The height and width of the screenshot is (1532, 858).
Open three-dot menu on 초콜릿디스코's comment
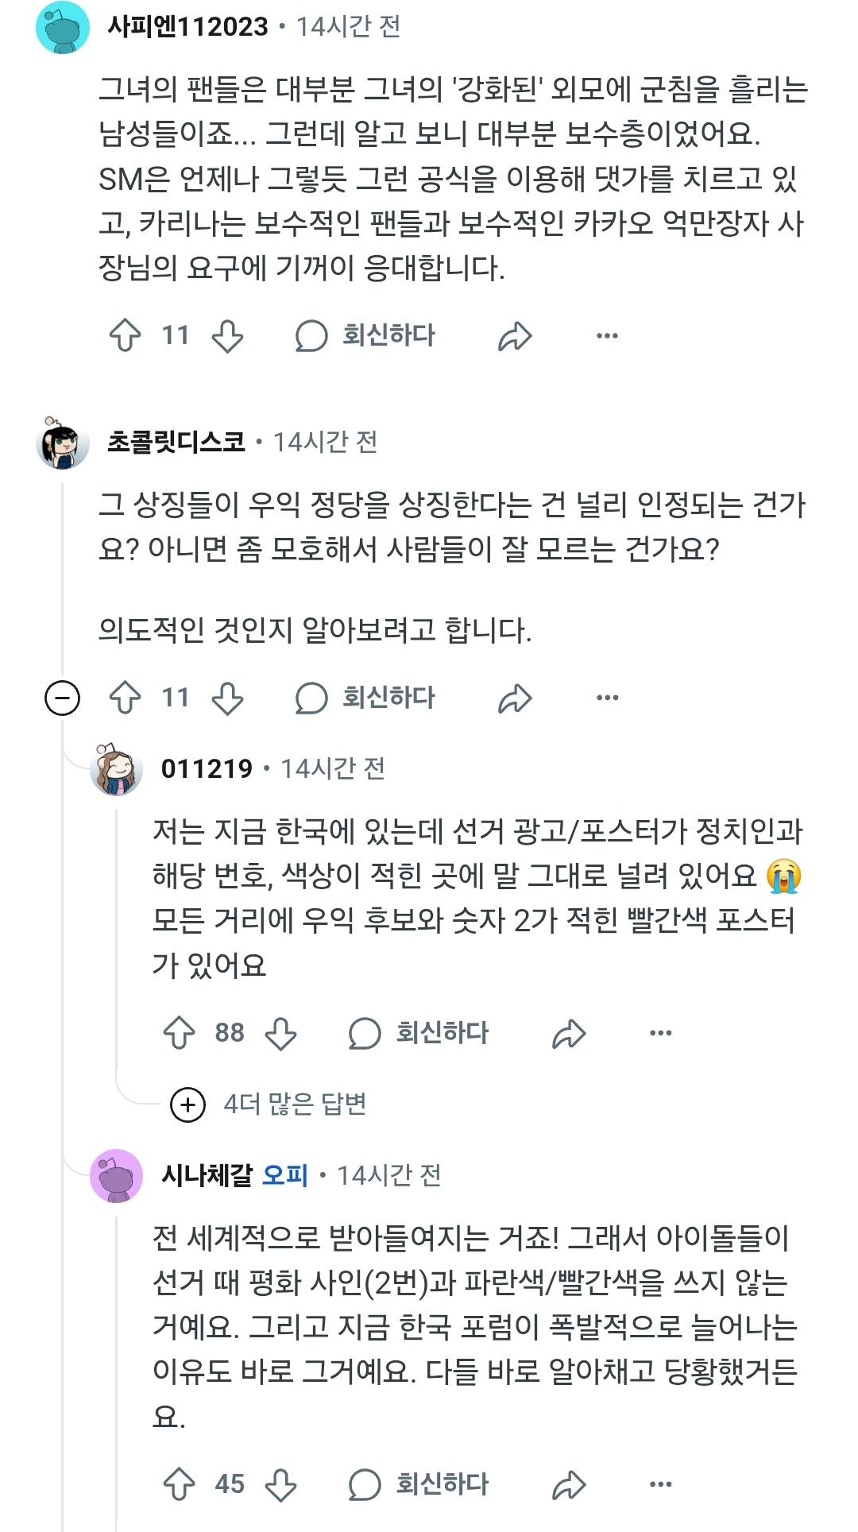click(x=607, y=698)
